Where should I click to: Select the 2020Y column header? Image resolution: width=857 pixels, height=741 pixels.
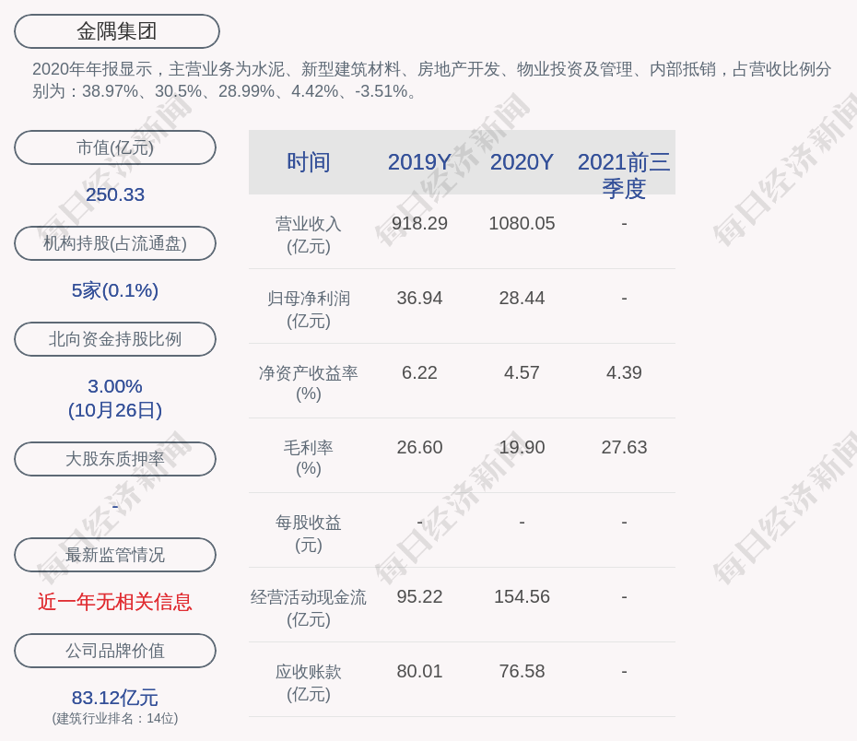pos(522,162)
